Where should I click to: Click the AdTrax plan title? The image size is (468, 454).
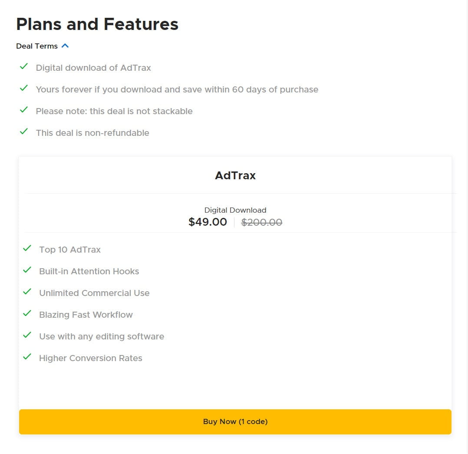coord(235,175)
